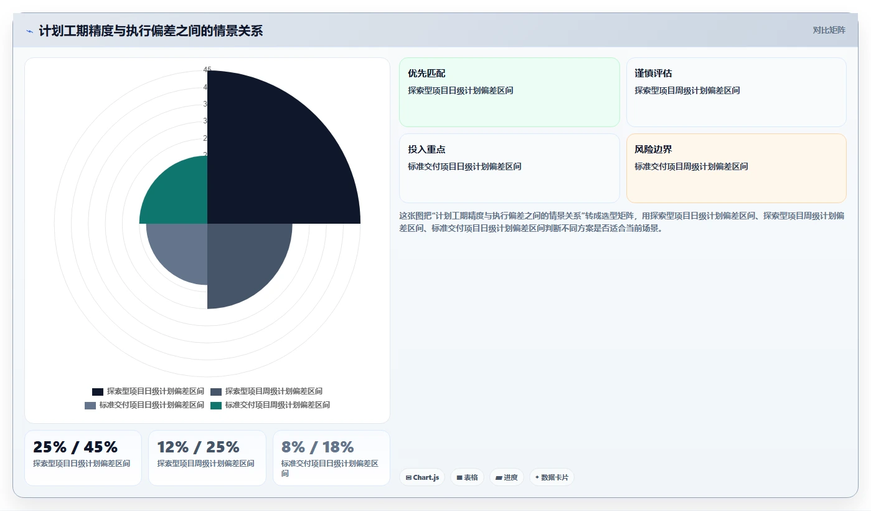This screenshot has width=871, height=511.
Task: Click the 25% / 45% stat card
Action: point(83,458)
